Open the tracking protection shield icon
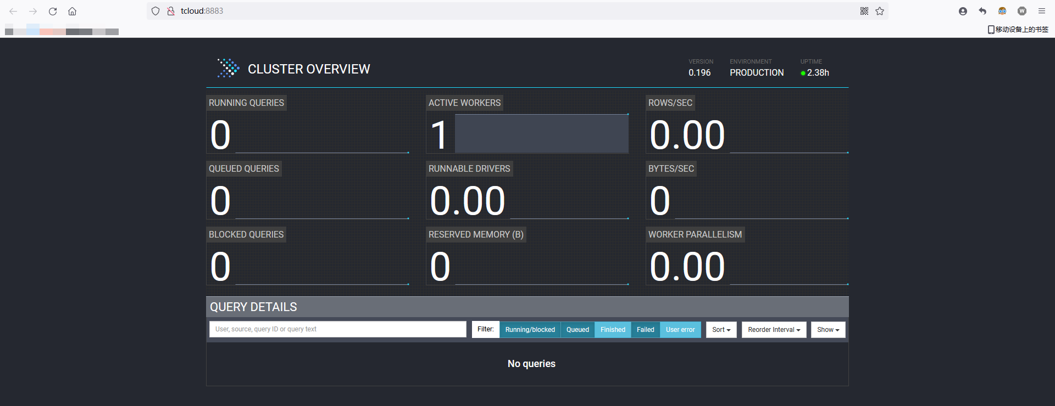 tap(156, 11)
